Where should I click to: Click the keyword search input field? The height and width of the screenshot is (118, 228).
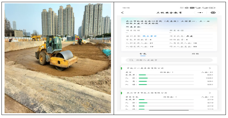169,60
